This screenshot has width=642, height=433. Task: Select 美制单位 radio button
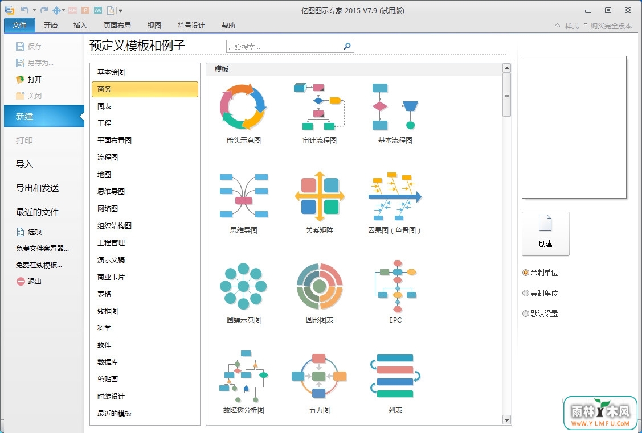tap(526, 293)
